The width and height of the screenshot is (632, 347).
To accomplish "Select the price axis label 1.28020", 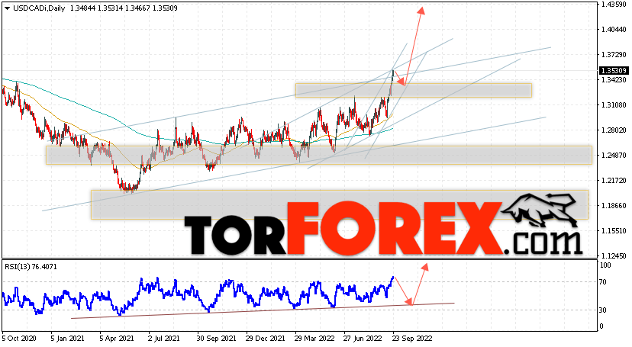I will click(x=614, y=130).
